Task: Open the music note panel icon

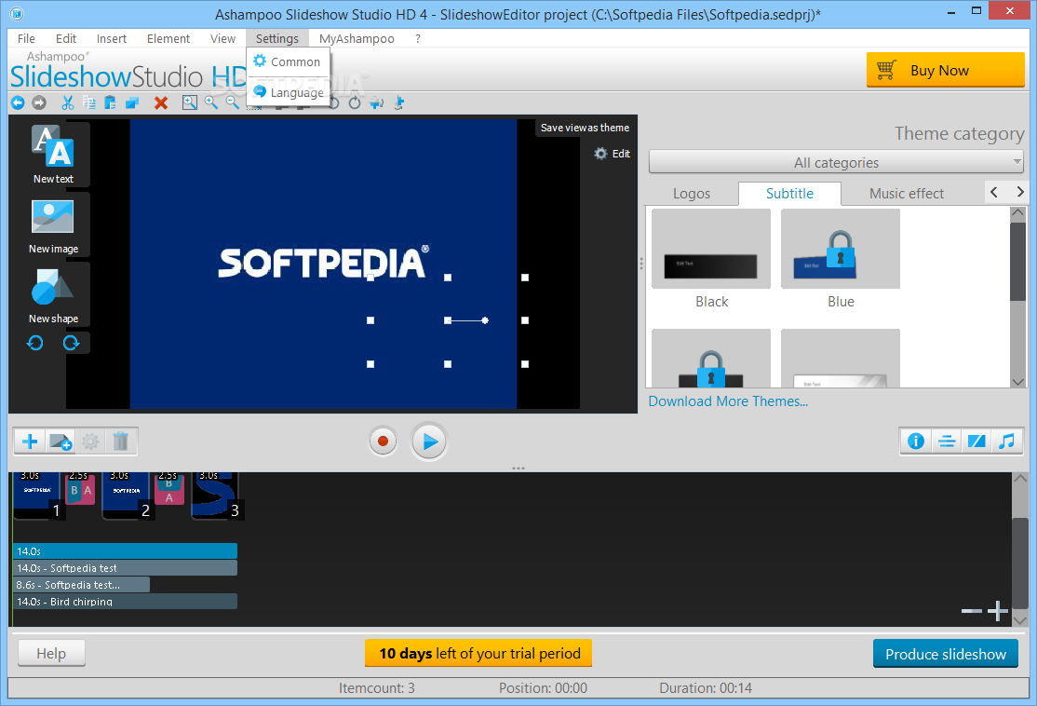Action: [x=1006, y=441]
